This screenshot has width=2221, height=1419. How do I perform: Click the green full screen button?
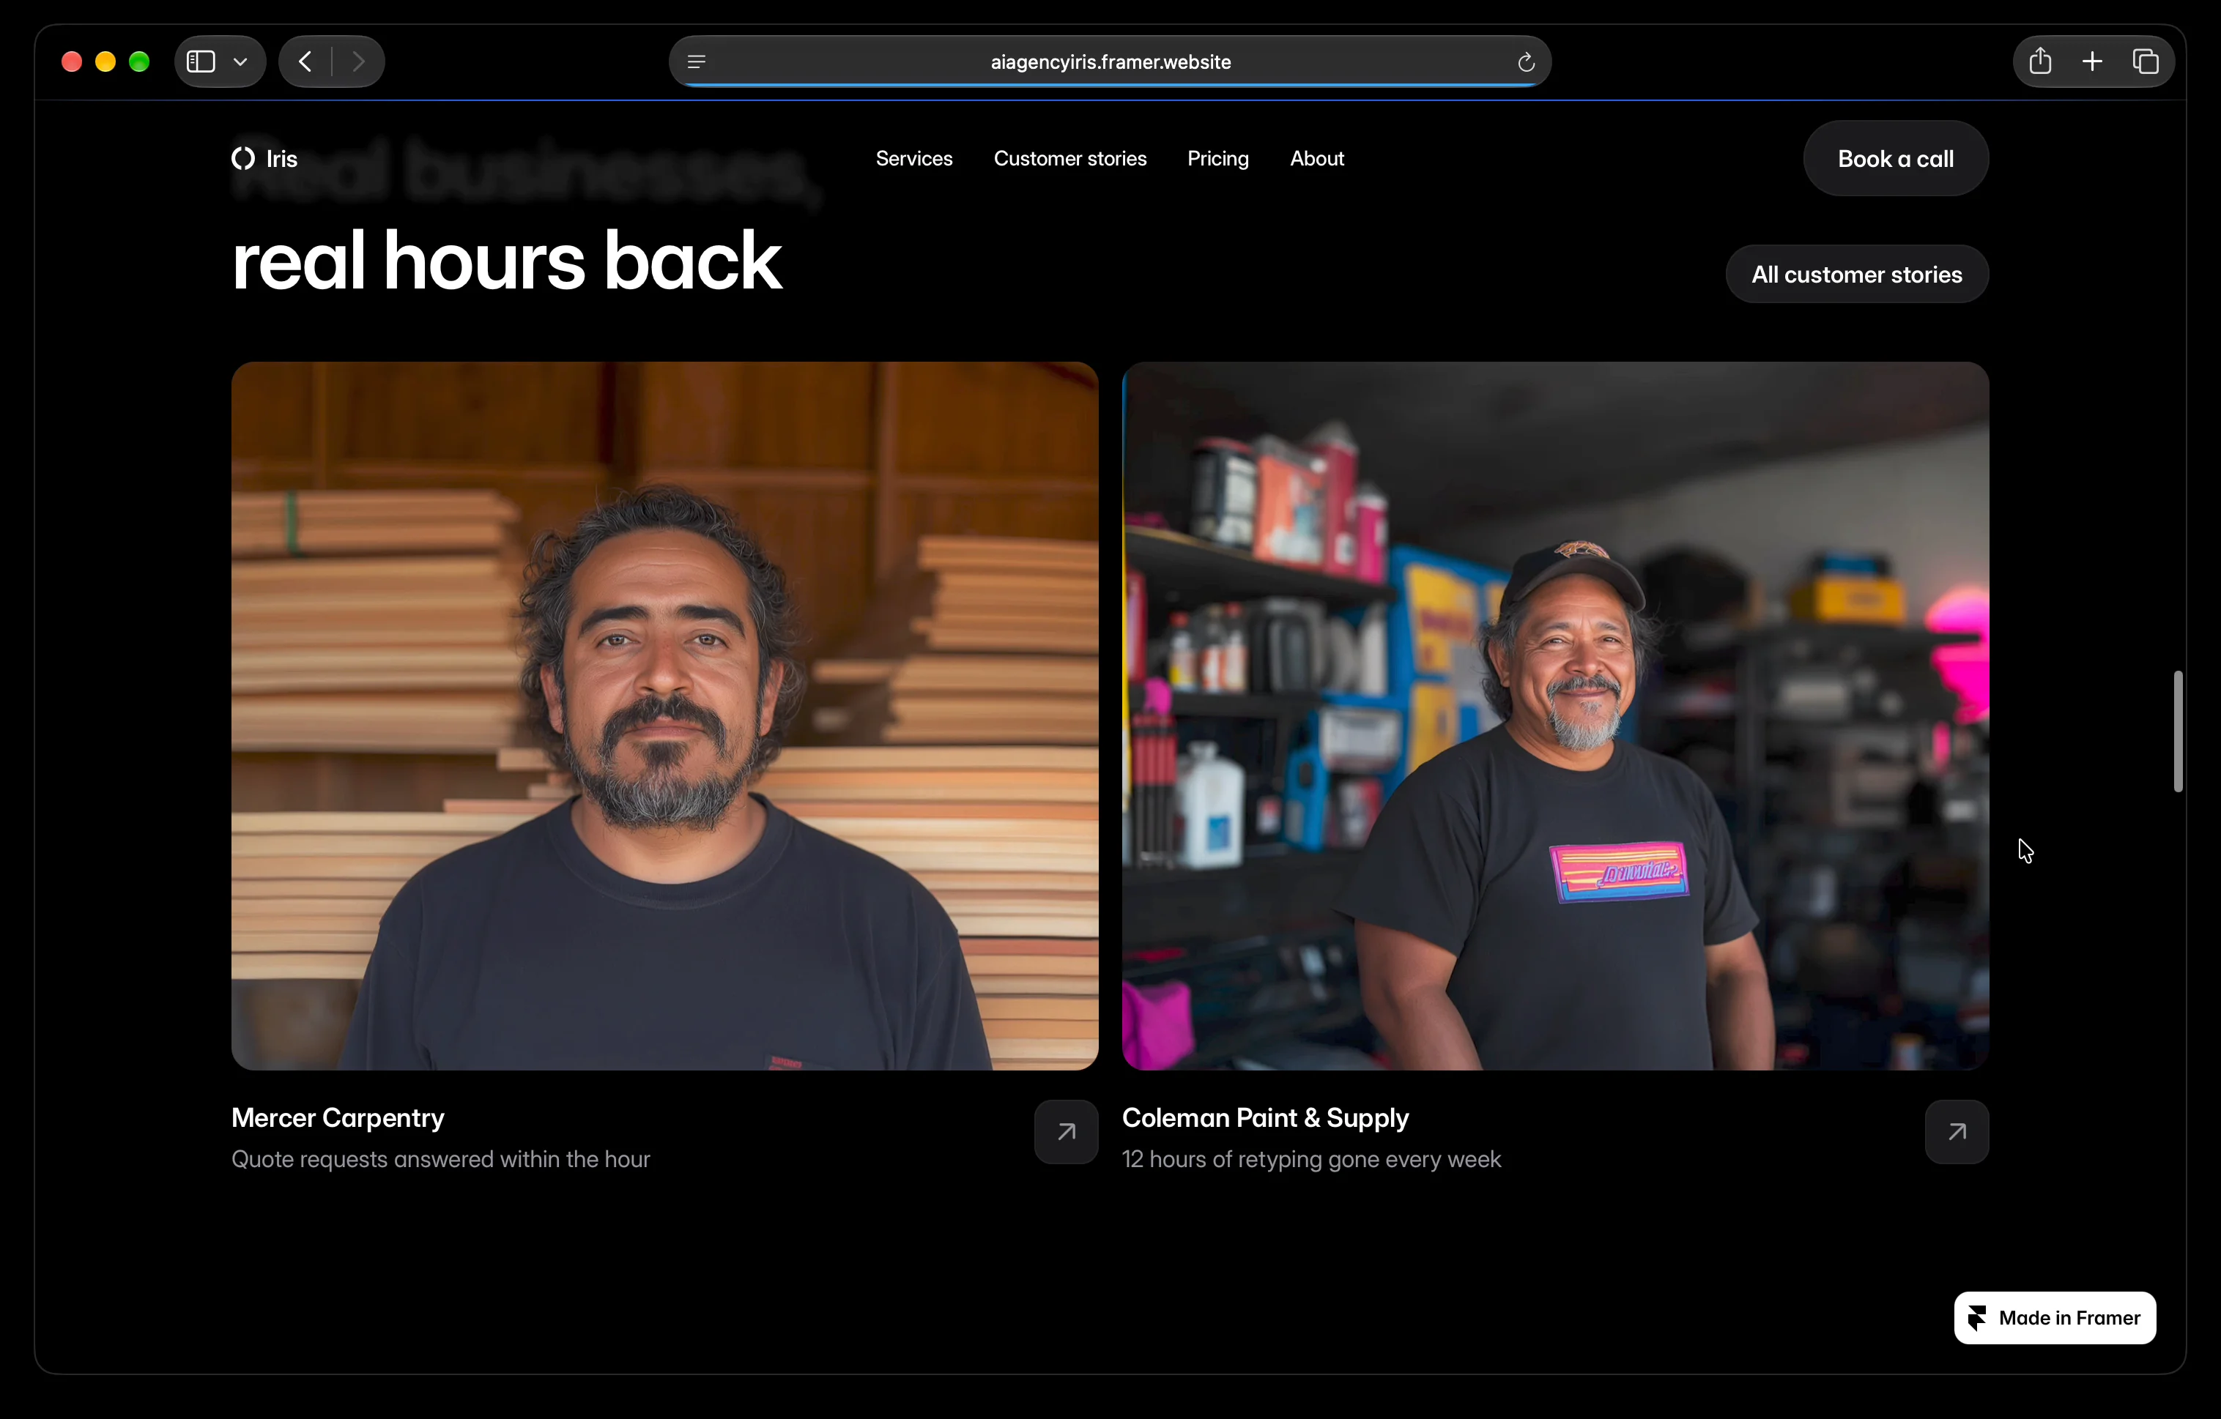[x=139, y=62]
